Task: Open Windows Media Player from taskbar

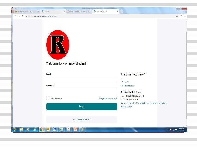Action: [x=28, y=130]
